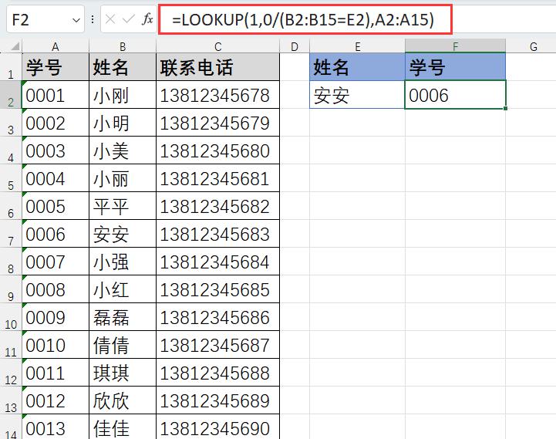The image size is (556, 439).
Task: Click cell A8 with 0007
Action: tap(56, 262)
